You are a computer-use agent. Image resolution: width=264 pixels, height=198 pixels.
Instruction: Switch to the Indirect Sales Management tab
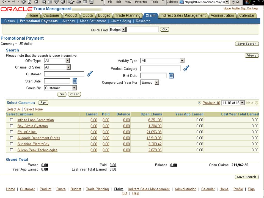(x=183, y=15)
